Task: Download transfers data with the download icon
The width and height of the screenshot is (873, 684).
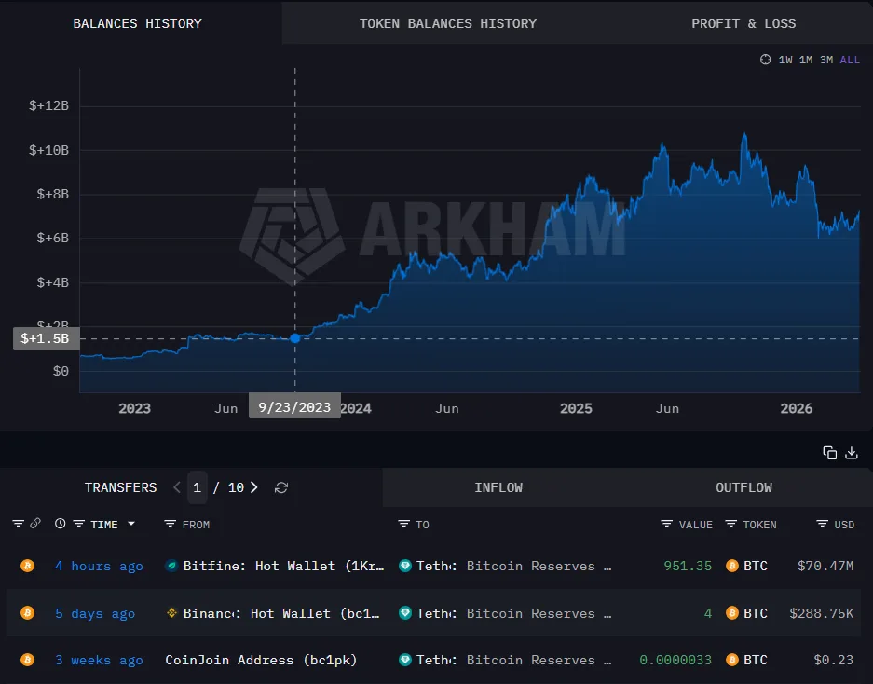Action: 851,453
